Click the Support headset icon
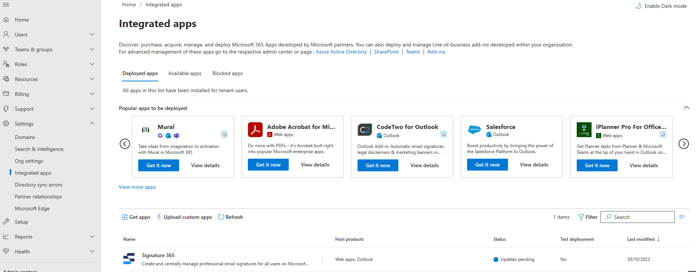This screenshot has height=272, width=696. (x=6, y=109)
